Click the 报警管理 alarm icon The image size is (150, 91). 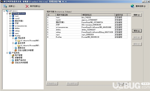coord(13,58)
